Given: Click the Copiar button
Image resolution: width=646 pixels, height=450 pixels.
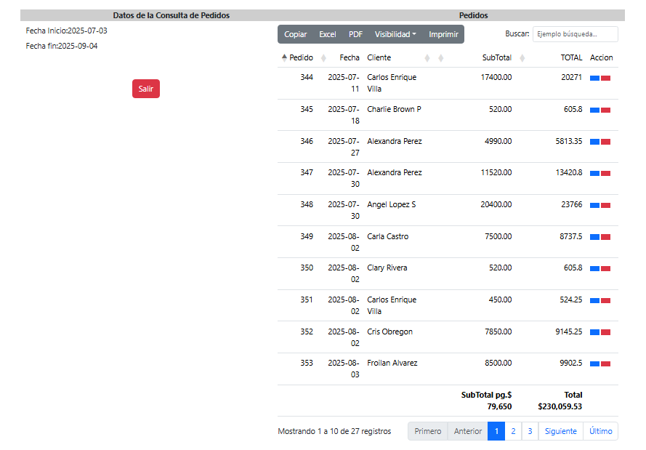Looking at the screenshot, I should tap(295, 34).
